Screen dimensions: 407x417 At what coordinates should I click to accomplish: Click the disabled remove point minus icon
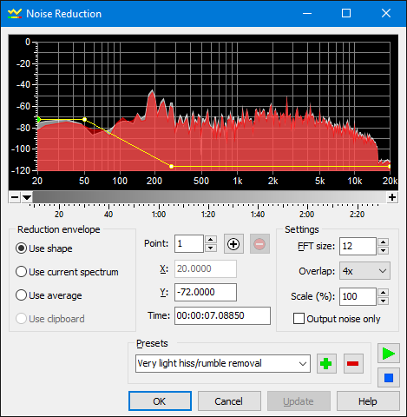click(x=259, y=244)
